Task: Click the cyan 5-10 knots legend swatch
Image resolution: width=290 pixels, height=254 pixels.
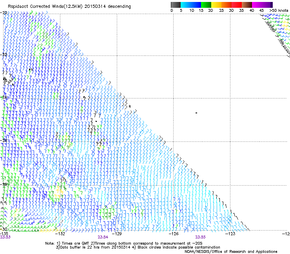Action: tap(186, 5)
